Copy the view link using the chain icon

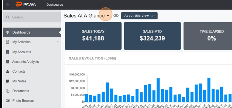(116, 16)
